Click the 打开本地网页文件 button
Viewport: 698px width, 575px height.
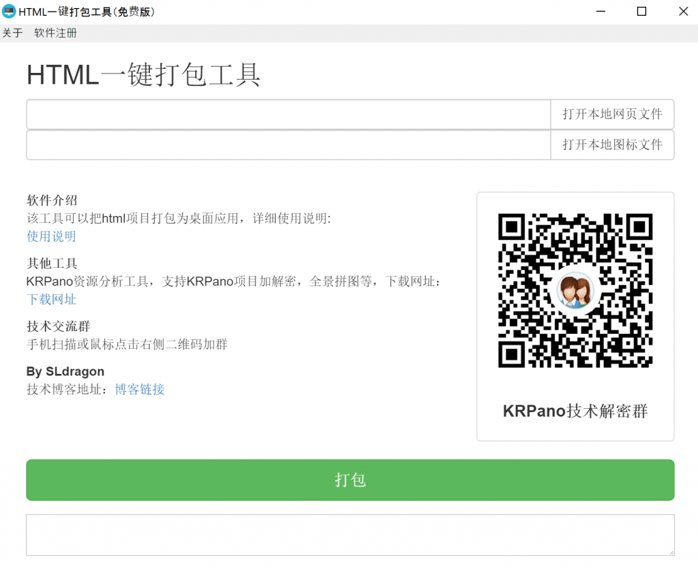[612, 114]
